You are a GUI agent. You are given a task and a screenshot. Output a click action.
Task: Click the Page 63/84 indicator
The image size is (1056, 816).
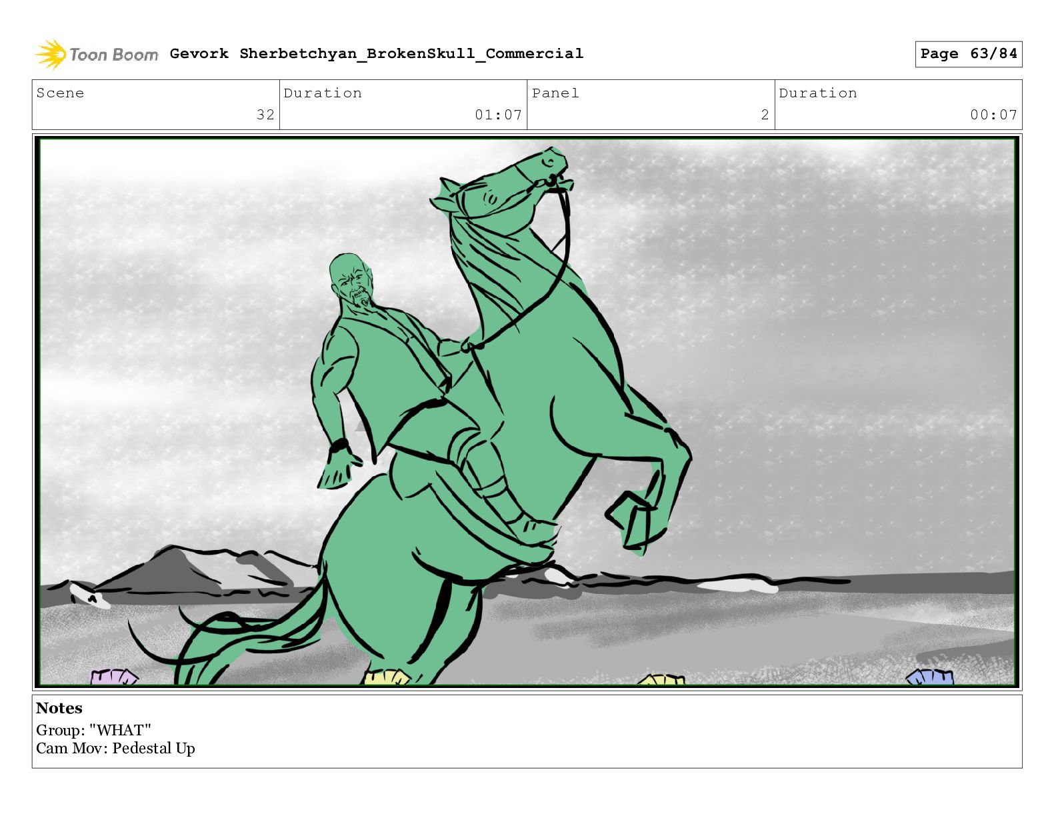pyautogui.click(x=968, y=54)
